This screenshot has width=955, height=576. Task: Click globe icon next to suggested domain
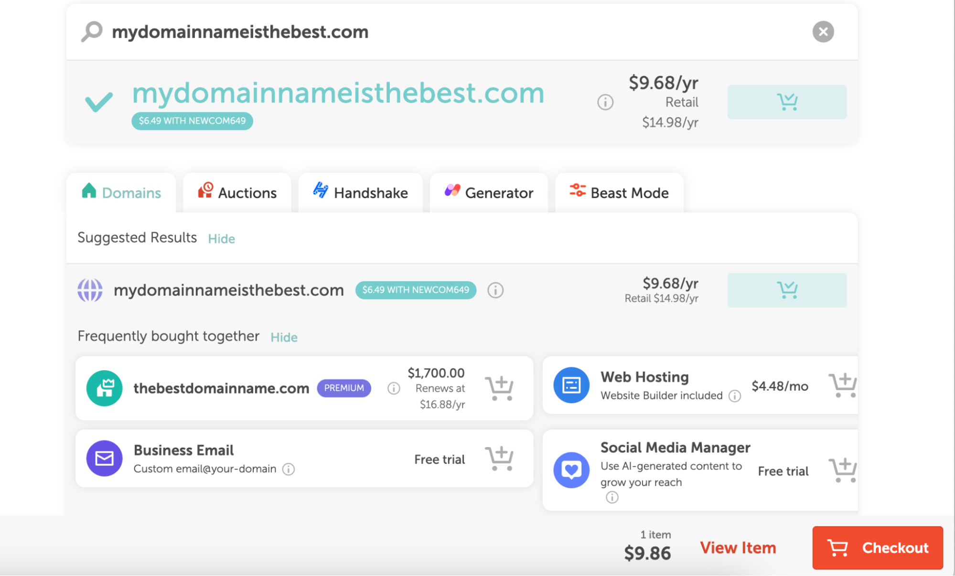click(90, 290)
